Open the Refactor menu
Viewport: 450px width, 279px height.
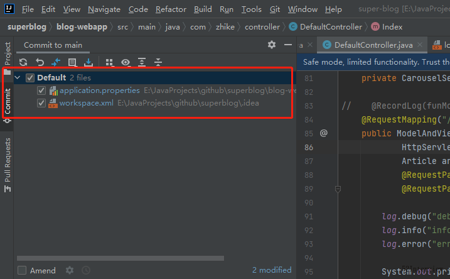[171, 9]
